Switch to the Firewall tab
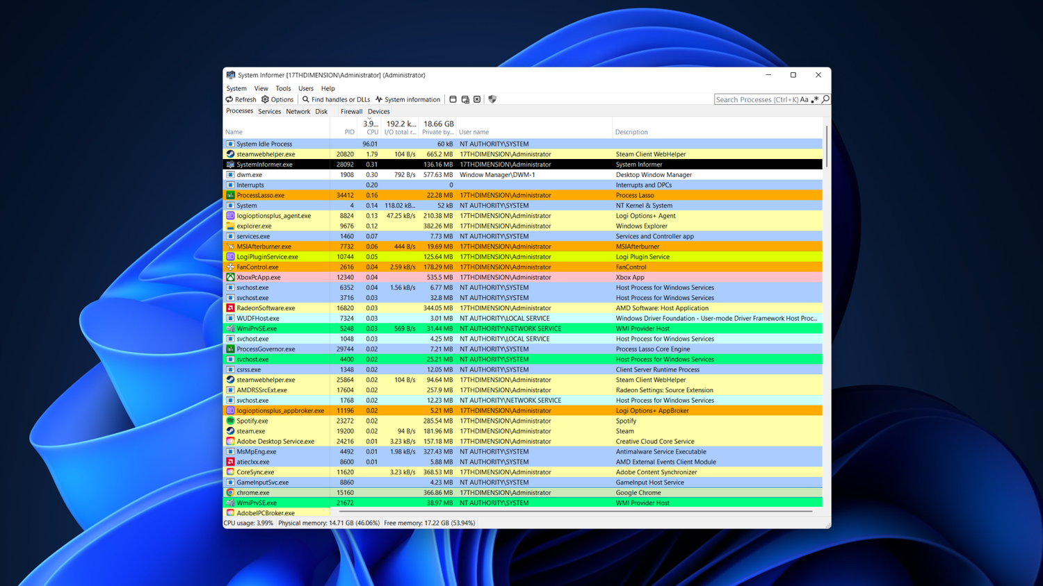This screenshot has height=586, width=1043. pyautogui.click(x=351, y=111)
